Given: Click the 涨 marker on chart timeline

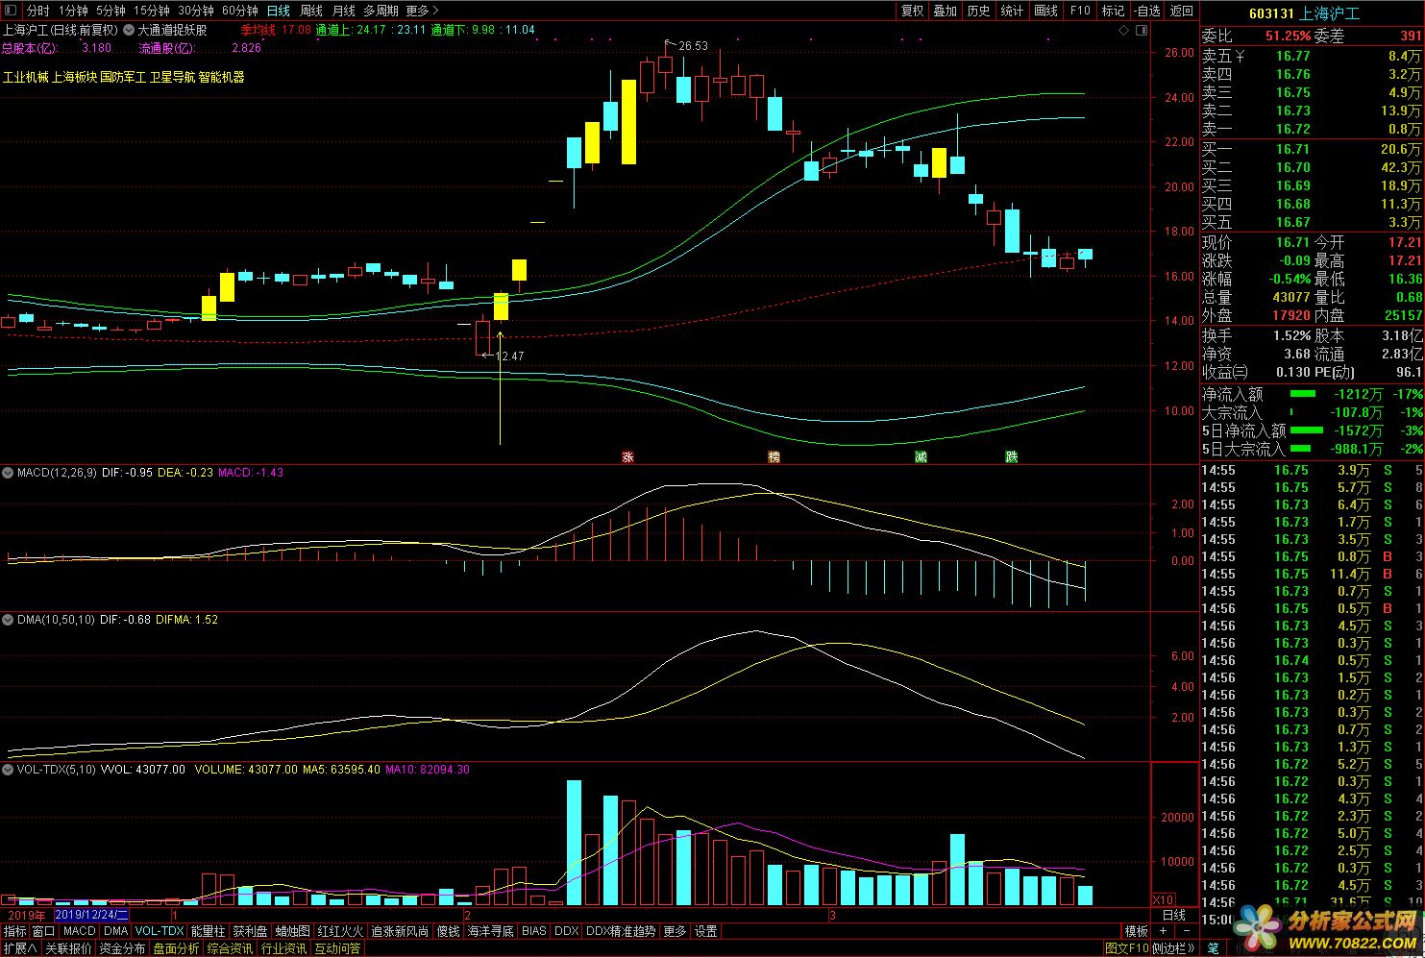Looking at the screenshot, I should (x=627, y=457).
